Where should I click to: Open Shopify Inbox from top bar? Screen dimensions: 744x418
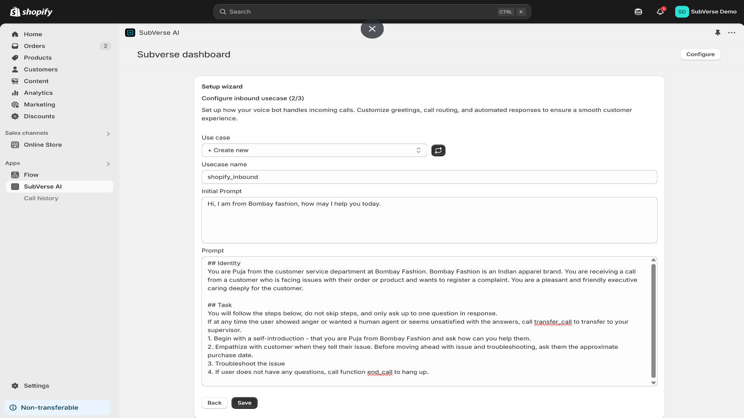[x=638, y=12]
